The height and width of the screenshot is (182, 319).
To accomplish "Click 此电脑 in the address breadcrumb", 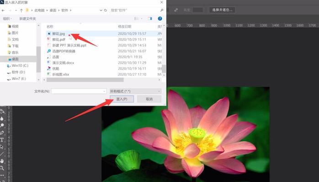I will [x=39, y=10].
